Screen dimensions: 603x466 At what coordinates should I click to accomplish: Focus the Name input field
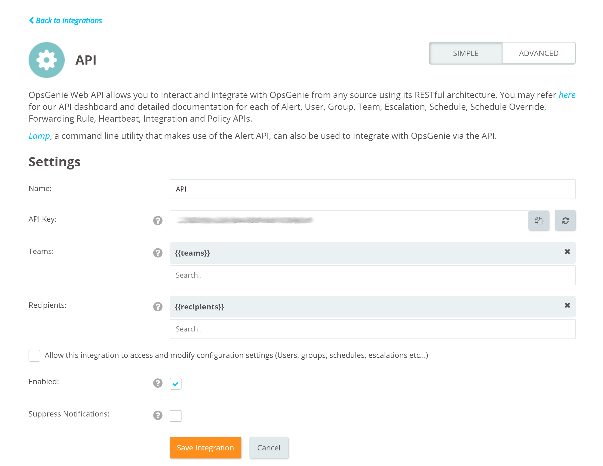click(x=372, y=189)
